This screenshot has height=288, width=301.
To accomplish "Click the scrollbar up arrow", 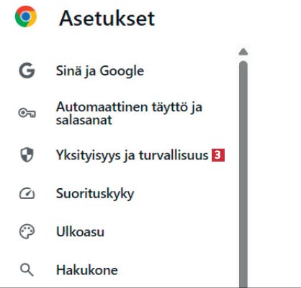I will [x=243, y=52].
